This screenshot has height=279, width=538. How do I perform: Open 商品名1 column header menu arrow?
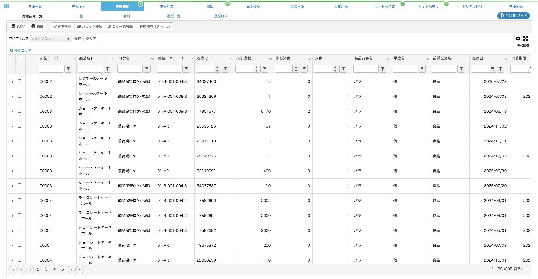click(113, 59)
